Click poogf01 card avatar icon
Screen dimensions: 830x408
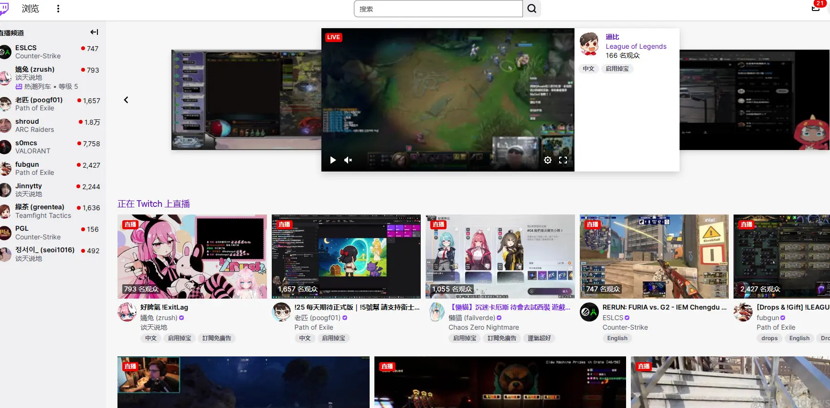281,312
